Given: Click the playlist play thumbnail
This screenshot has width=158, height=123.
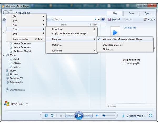Looking at the screenshot, I should (x=115, y=31).
